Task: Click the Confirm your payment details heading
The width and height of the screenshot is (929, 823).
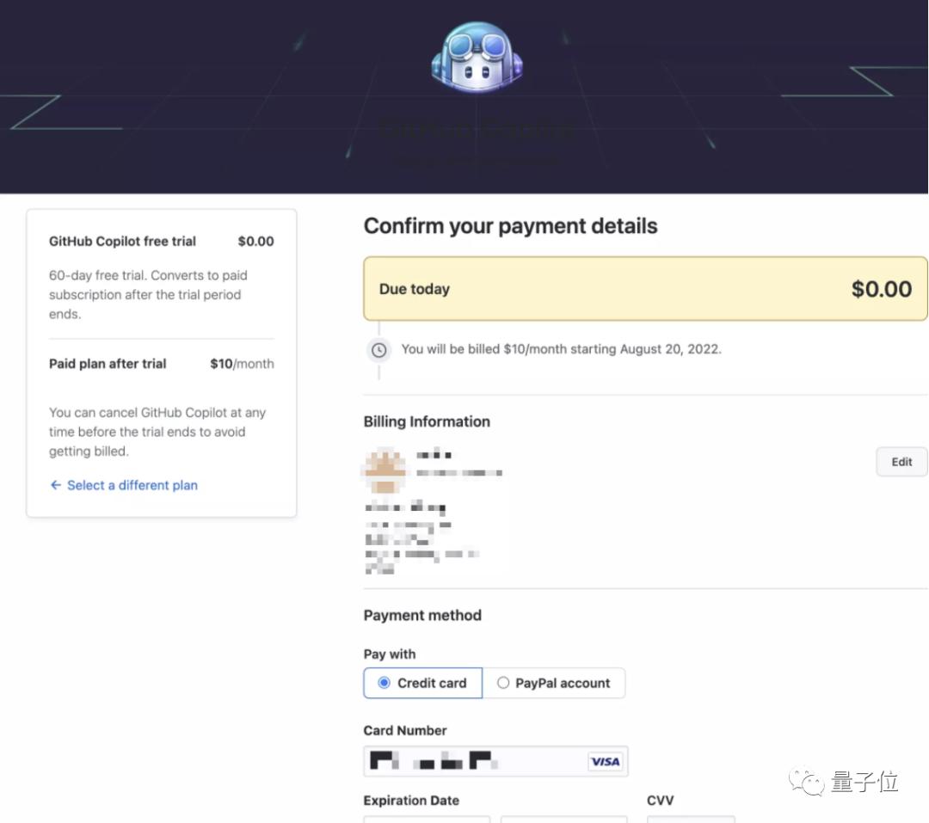Action: pos(510,226)
